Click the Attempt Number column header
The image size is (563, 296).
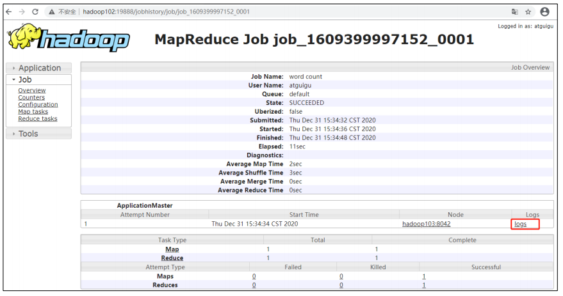click(x=145, y=215)
